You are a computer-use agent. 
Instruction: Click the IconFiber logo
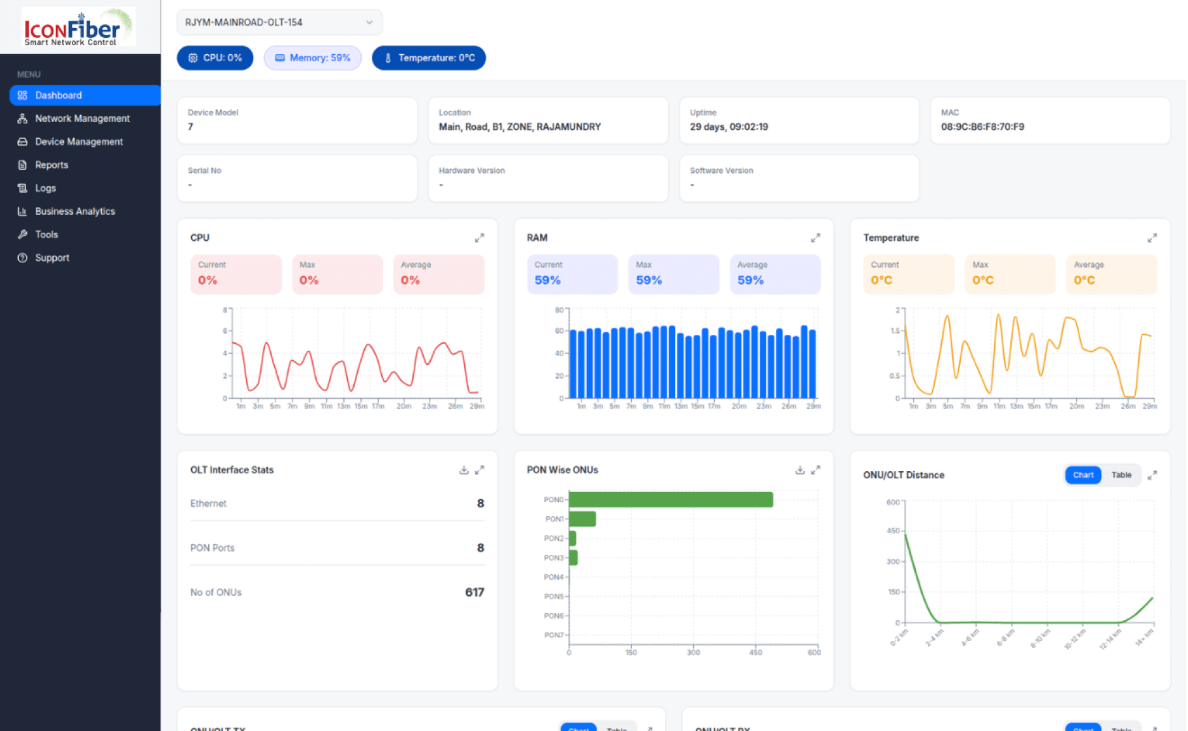click(78, 27)
